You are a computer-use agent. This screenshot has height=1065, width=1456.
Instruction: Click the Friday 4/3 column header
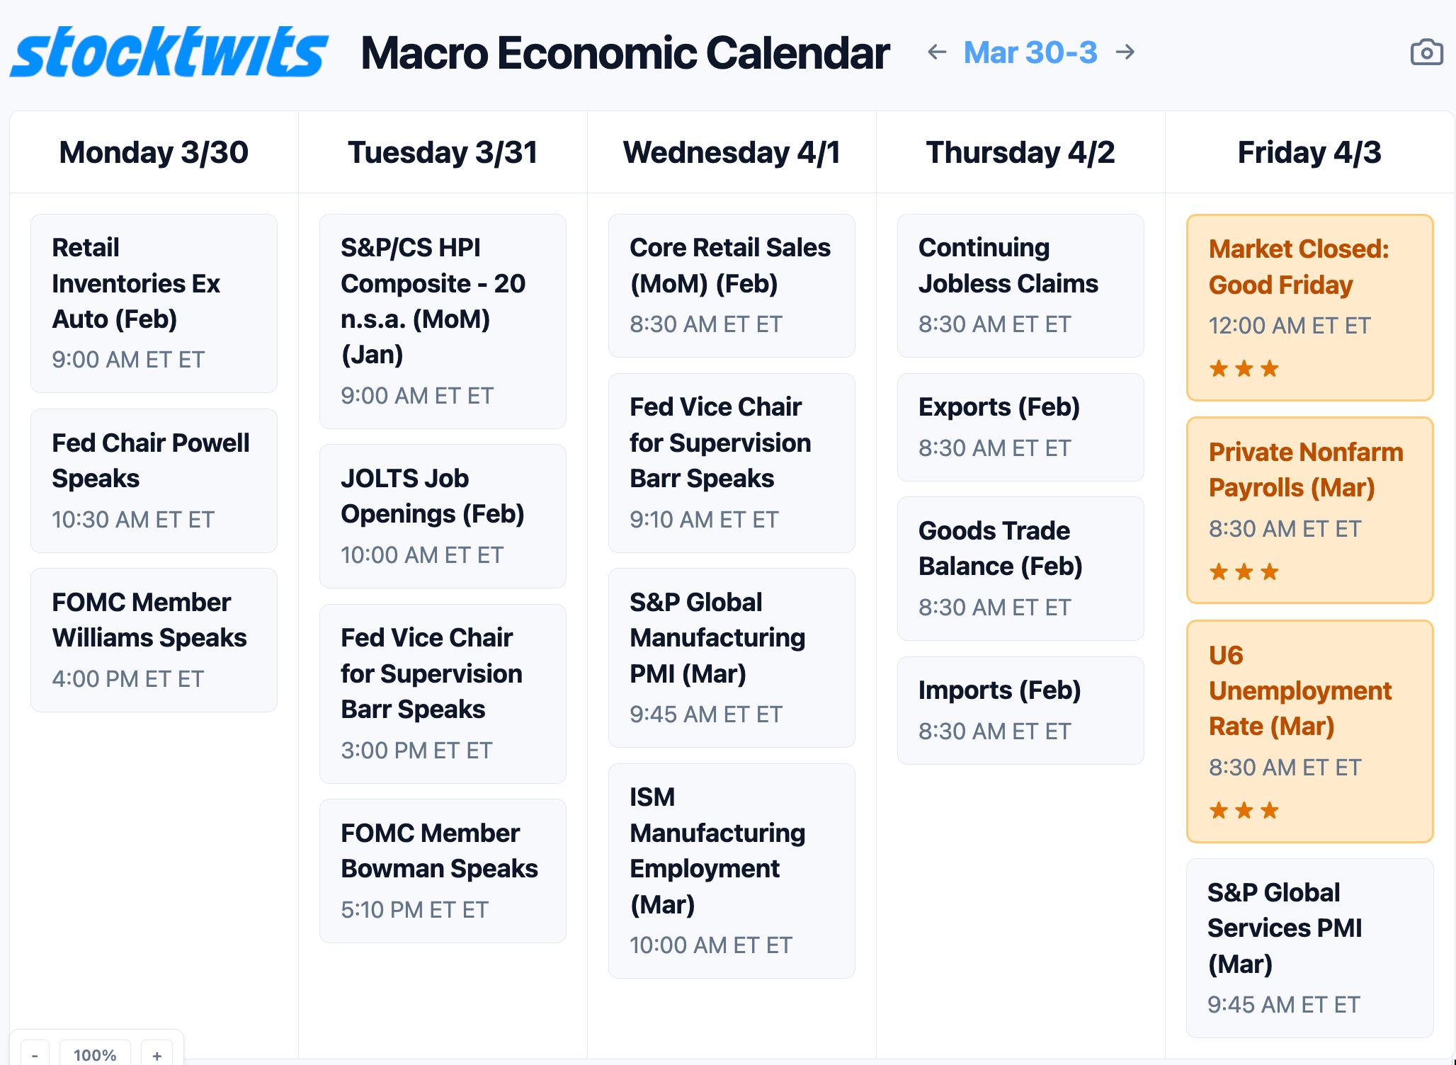[1309, 152]
